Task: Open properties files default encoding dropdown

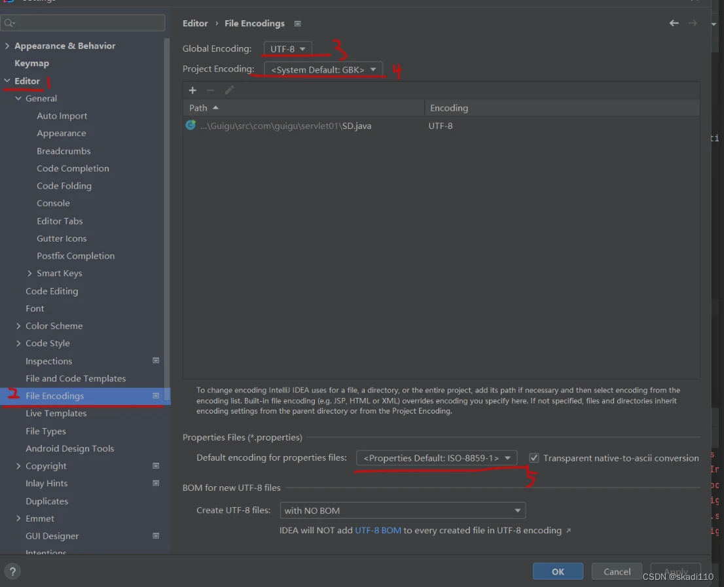Action: click(x=437, y=458)
